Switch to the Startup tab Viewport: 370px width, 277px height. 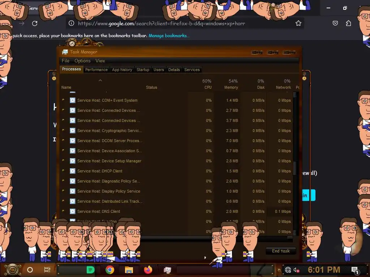coord(143,70)
